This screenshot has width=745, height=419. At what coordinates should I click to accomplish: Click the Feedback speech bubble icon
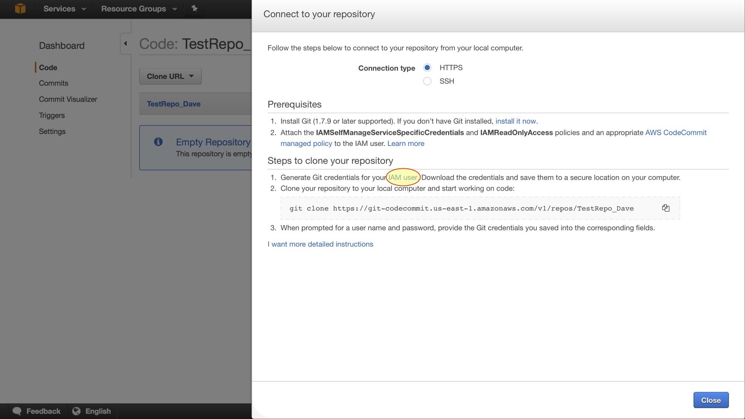point(17,411)
